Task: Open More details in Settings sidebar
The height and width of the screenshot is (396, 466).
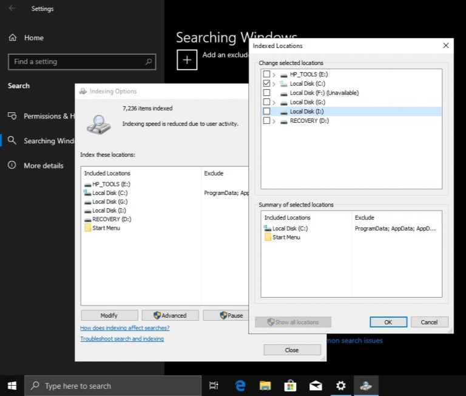Action: pyautogui.click(x=43, y=165)
